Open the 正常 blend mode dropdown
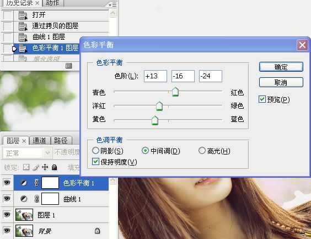Screen dimensions: 311x239 pos(28,153)
